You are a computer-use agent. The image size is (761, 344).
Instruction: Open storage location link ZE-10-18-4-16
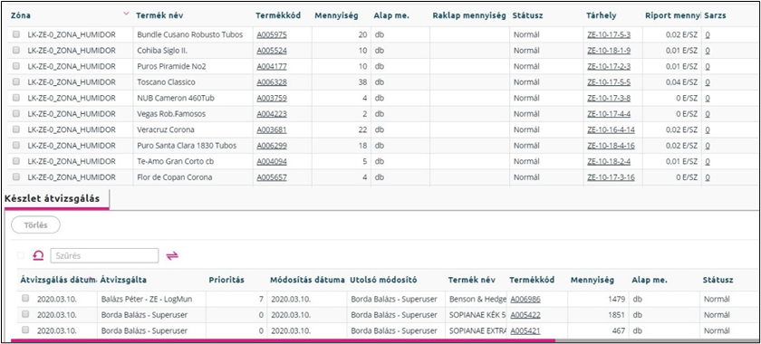click(x=611, y=146)
